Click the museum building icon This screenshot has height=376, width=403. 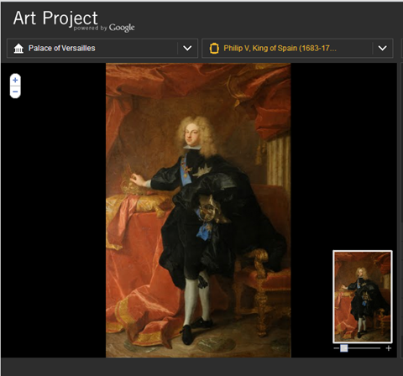coord(18,49)
